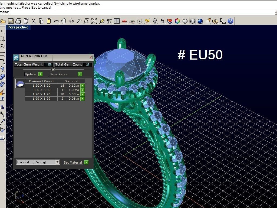Click the Set CPlane grid icon
The width and height of the screenshot is (277, 208).
132,21
